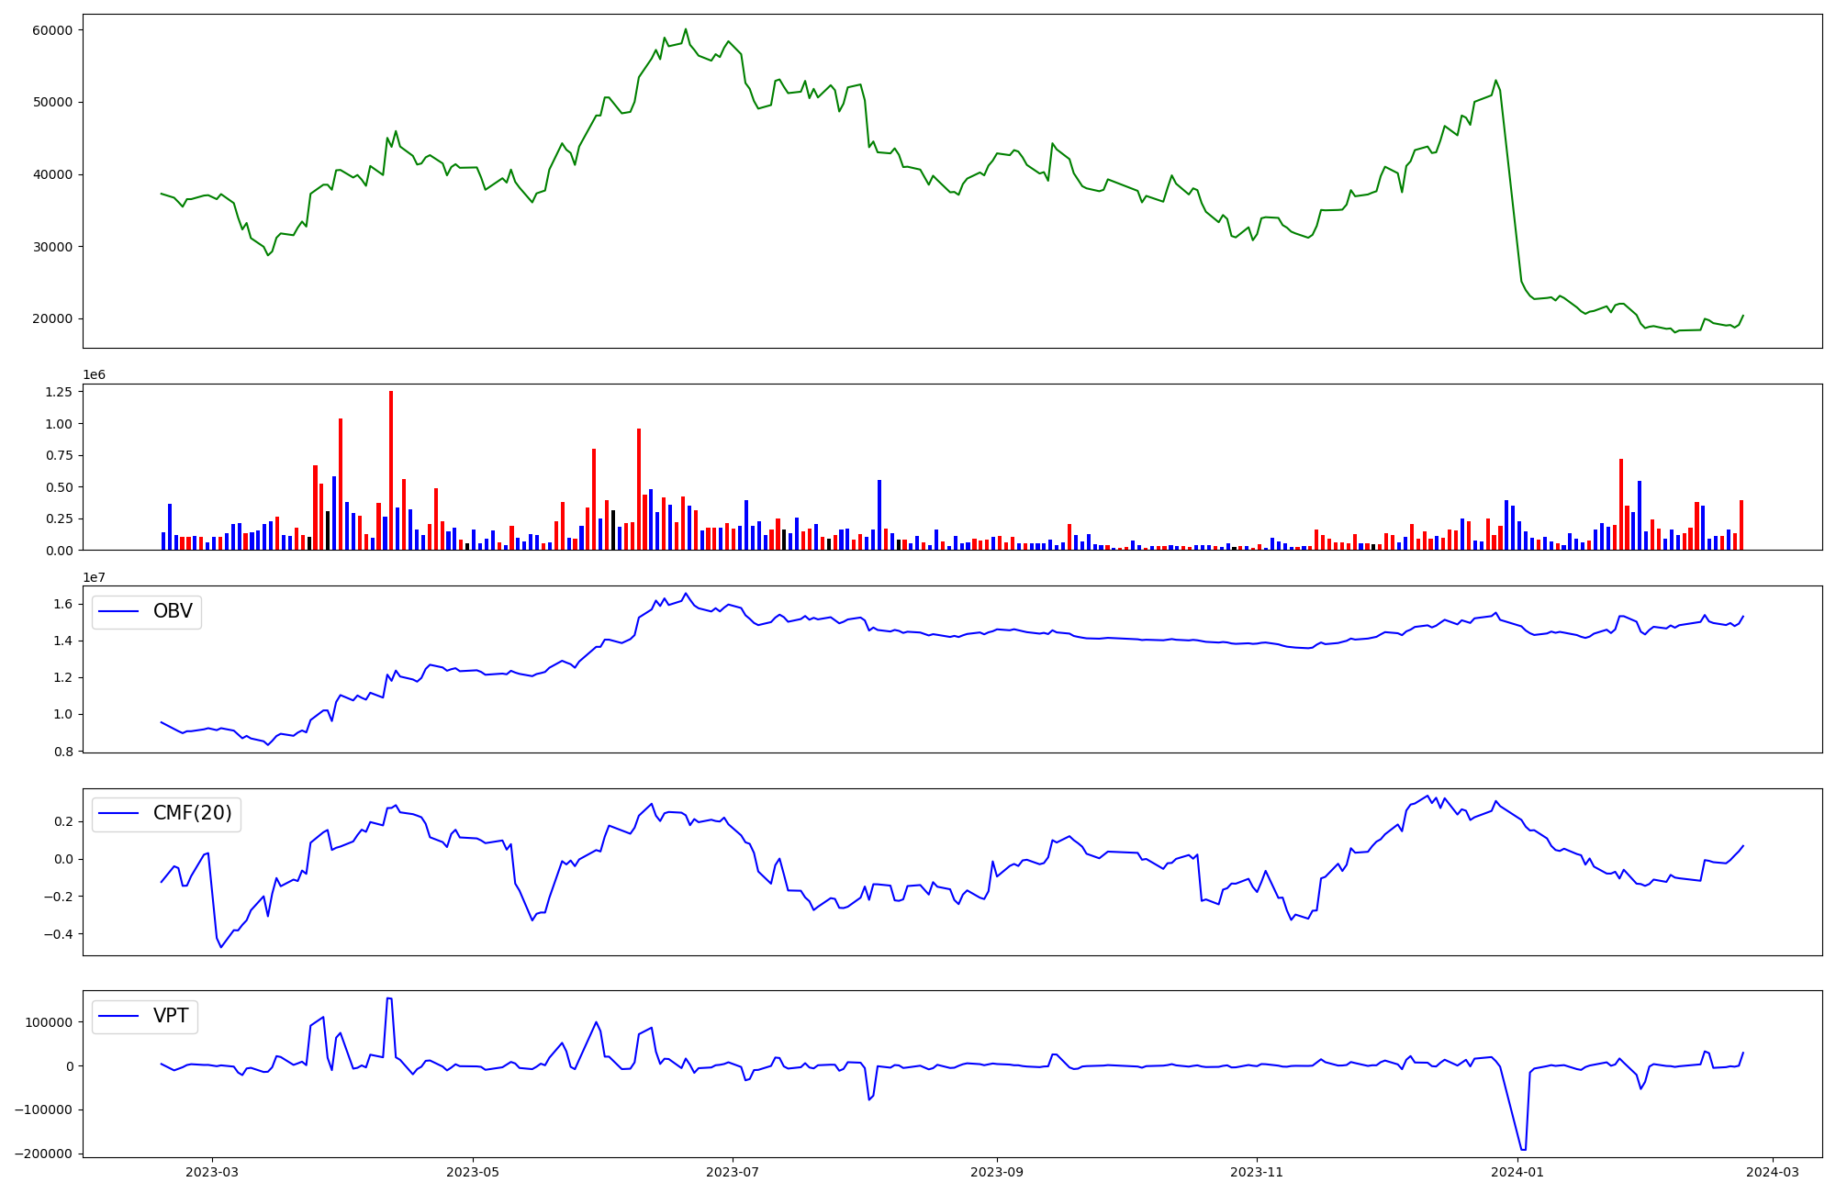
Task: Click the 2023-03 date tick label
Action: point(212,1172)
